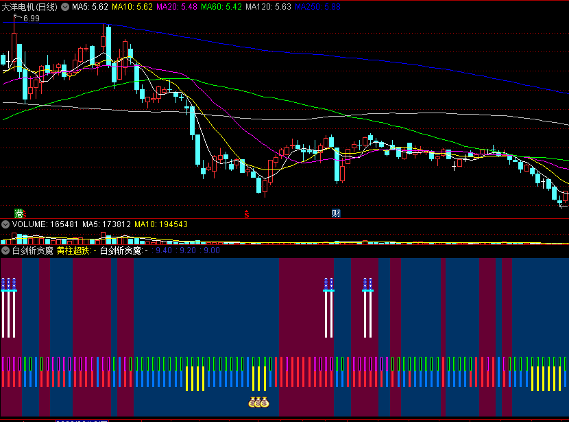Click the 6.99 high price marker
Screen dimensions: 569x422
tap(31, 19)
